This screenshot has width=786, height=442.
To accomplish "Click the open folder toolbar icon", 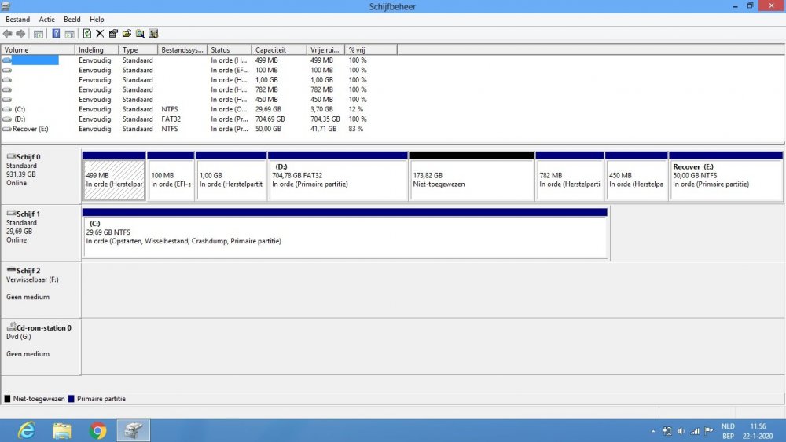I will [x=127, y=34].
